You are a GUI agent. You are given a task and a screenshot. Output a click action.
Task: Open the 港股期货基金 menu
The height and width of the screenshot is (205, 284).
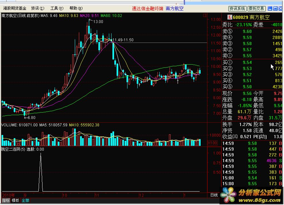pos(15,8)
